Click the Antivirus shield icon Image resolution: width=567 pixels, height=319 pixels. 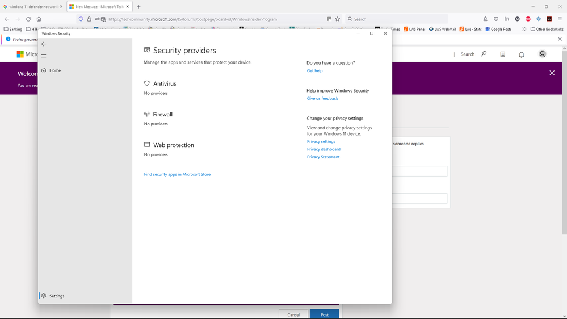click(147, 83)
